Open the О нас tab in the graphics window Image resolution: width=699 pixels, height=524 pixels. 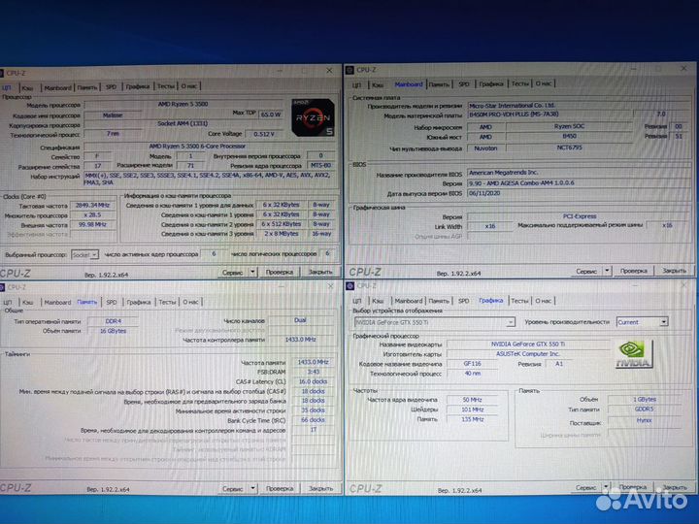(x=543, y=301)
